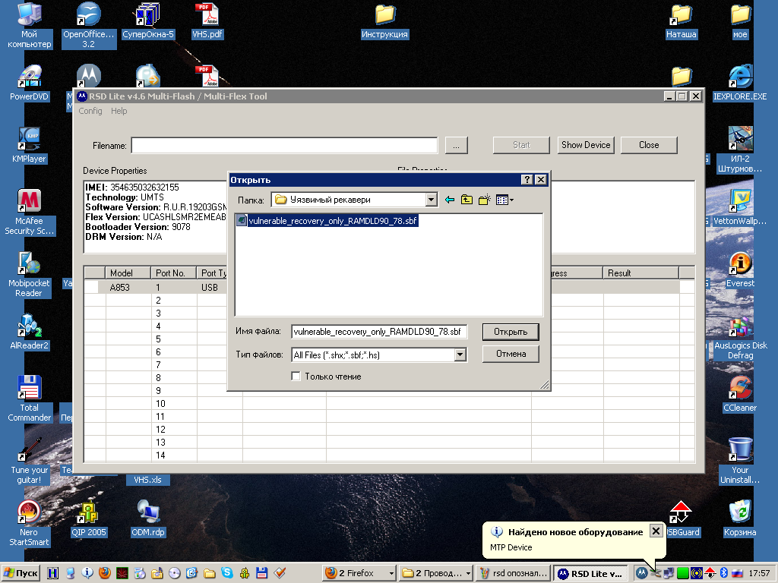Open the Config menu in RSD Lite
This screenshot has width=778, height=583.
click(x=90, y=111)
